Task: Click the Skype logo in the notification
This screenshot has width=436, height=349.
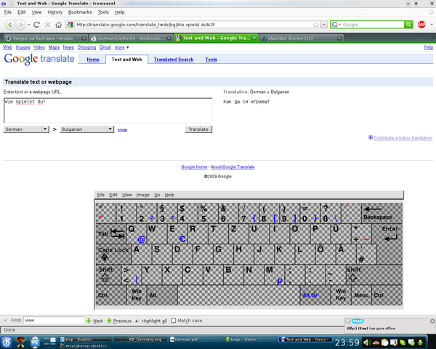Action: pos(358,321)
